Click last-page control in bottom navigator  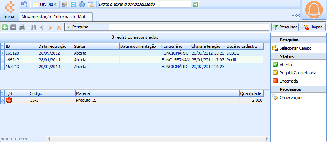click(x=25, y=139)
